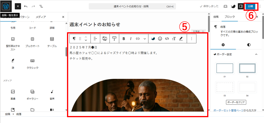This screenshot has width=264, height=123.
Task: Select the jazz saxophone image block
Action: (x=138, y=95)
